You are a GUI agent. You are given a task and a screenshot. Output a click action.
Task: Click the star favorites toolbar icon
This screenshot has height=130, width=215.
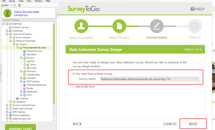pyautogui.click(x=14, y=5)
